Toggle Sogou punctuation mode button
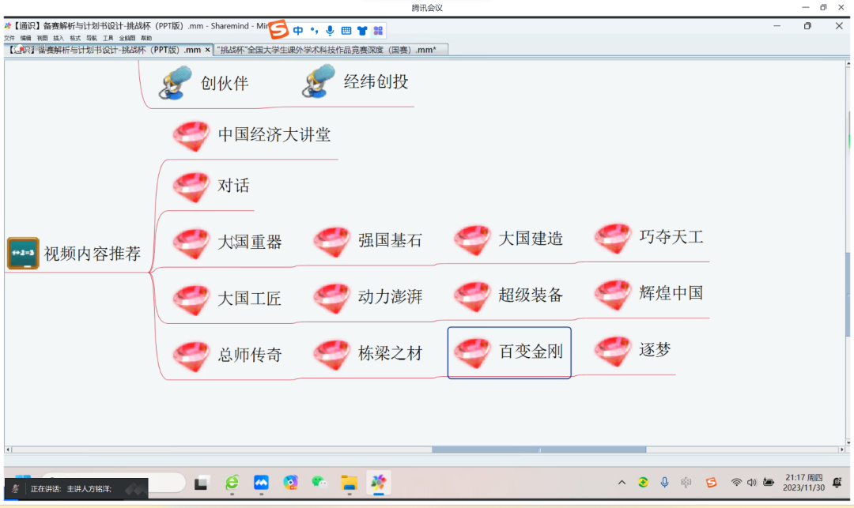854x508 pixels. (314, 31)
